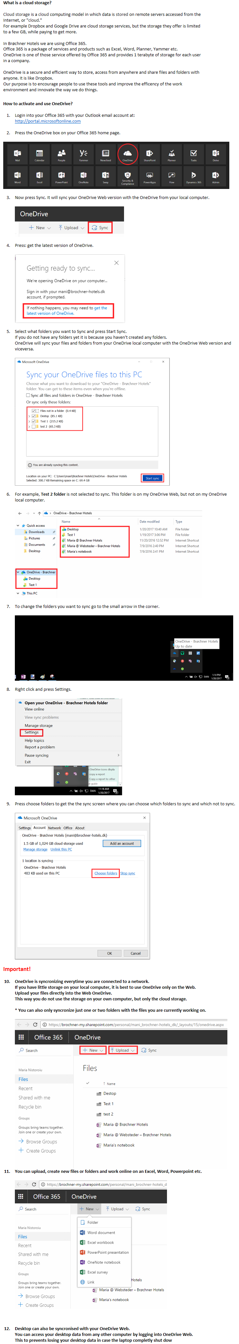Sort by the Date modified column
239x1344 pixels.
pyautogui.click(x=150, y=522)
